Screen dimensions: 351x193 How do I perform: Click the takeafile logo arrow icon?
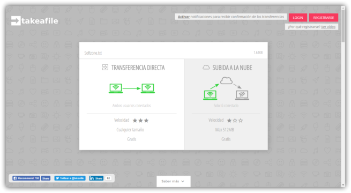click(16, 20)
